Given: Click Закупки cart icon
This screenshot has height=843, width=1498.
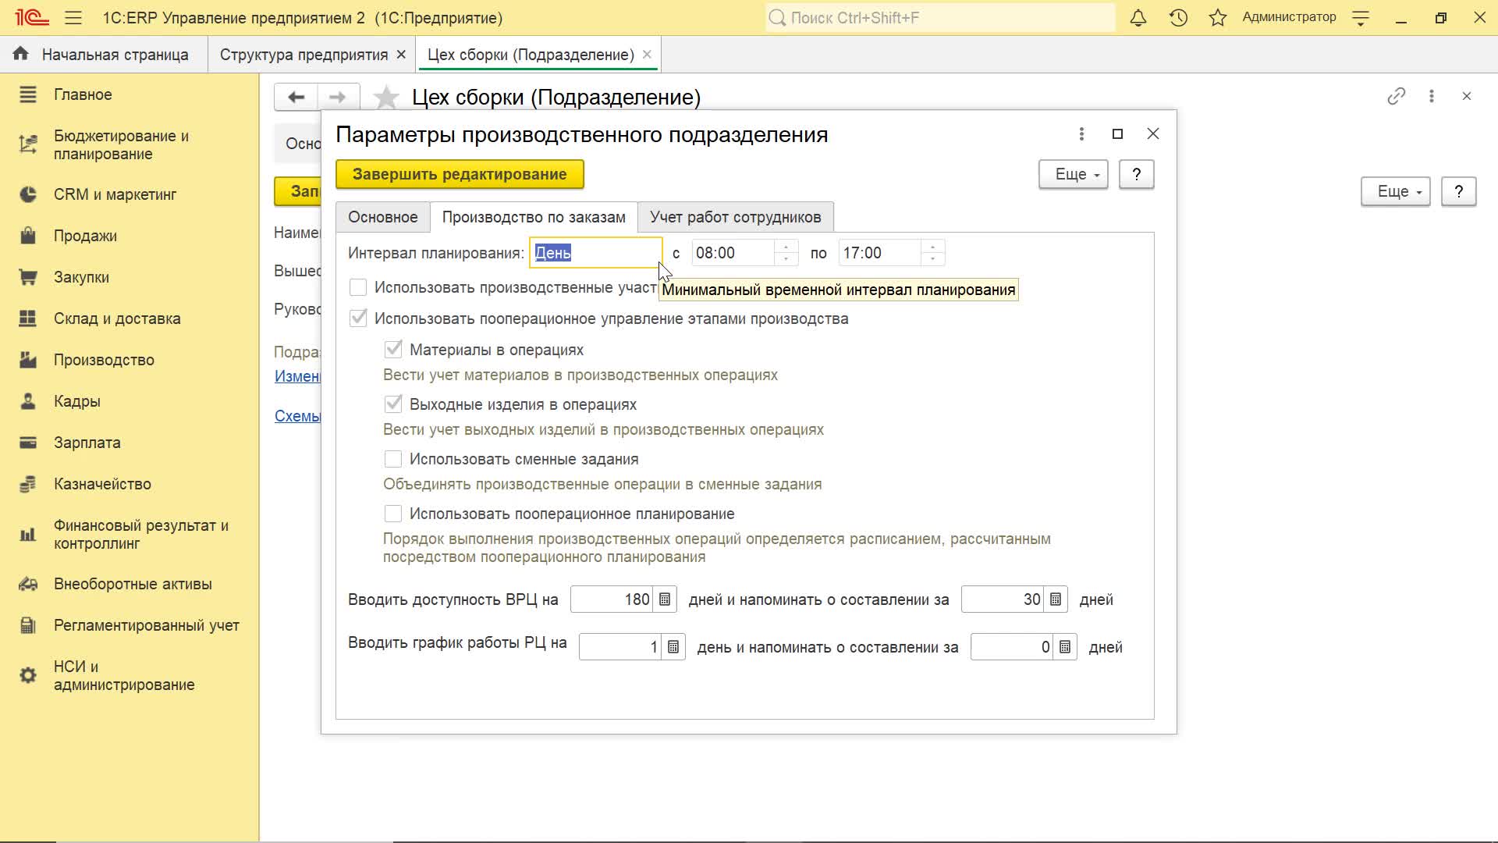Looking at the screenshot, I should point(28,277).
